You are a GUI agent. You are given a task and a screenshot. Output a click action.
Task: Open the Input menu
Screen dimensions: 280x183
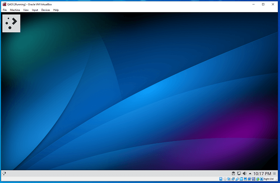(x=35, y=10)
